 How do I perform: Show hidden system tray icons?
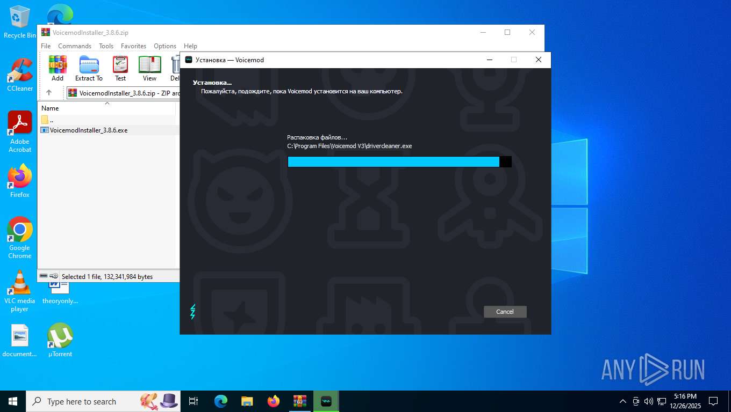pyautogui.click(x=623, y=401)
